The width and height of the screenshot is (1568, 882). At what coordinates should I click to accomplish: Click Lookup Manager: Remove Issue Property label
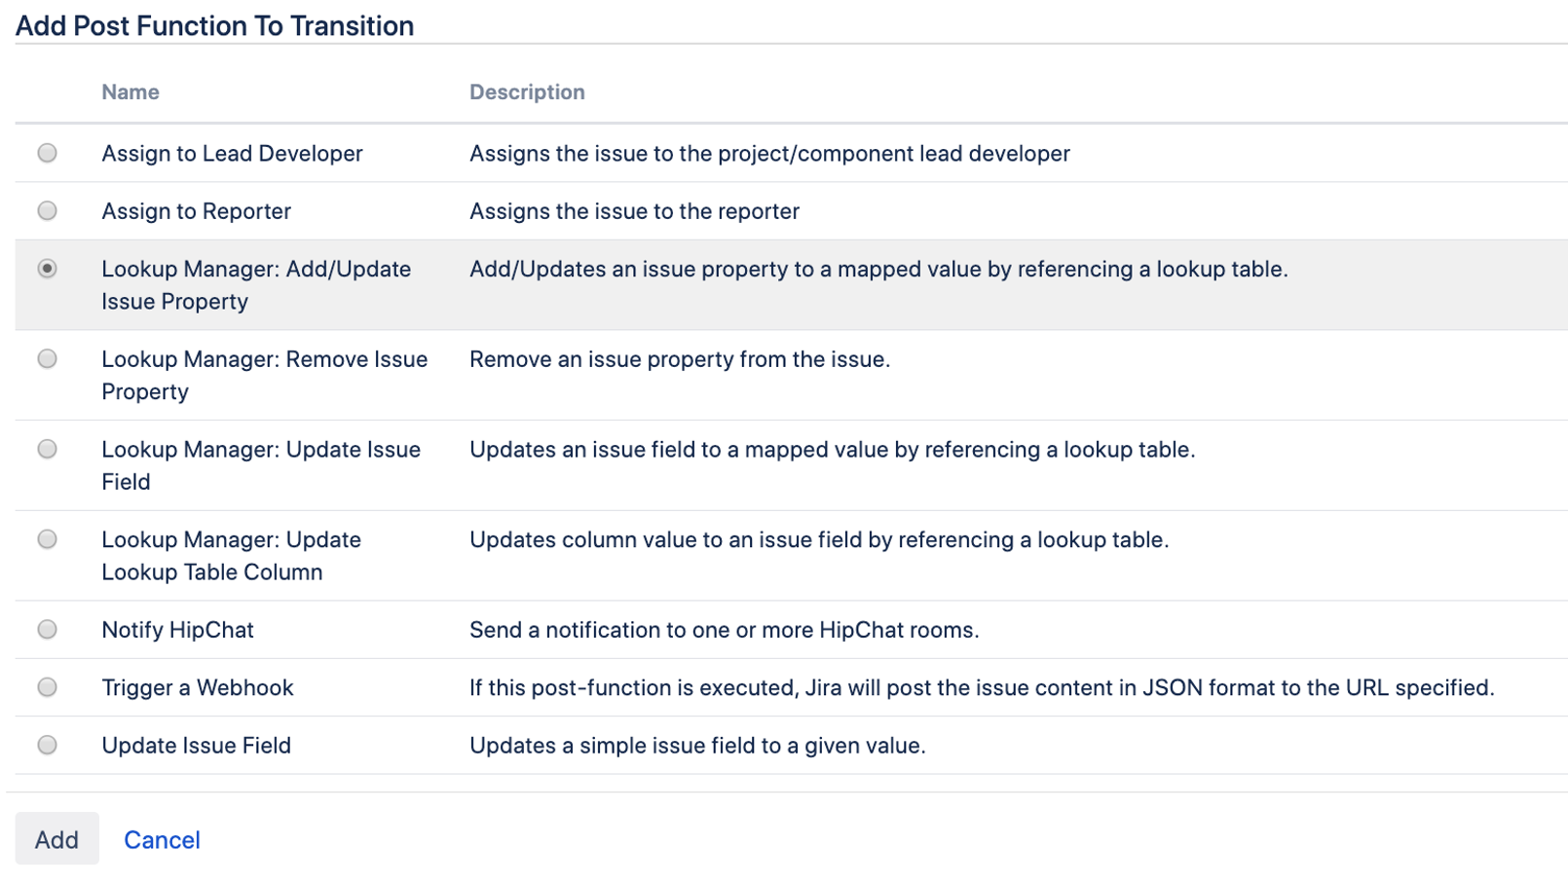tap(264, 375)
